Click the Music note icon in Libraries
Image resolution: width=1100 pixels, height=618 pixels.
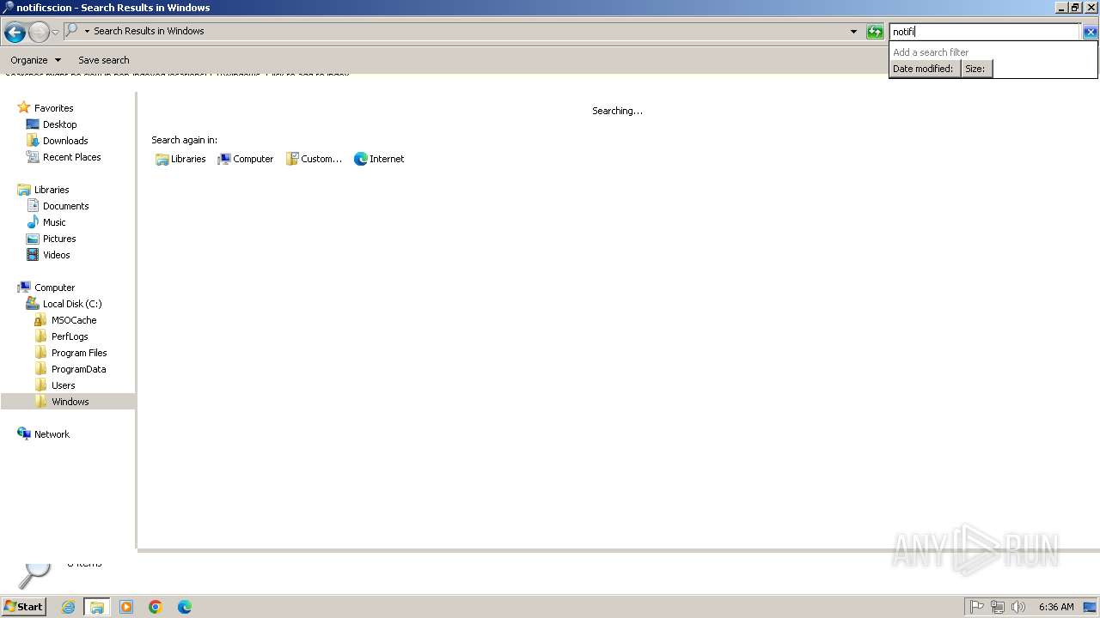point(33,222)
